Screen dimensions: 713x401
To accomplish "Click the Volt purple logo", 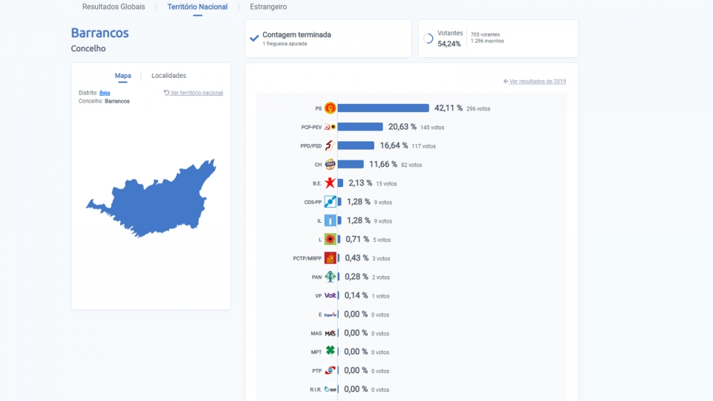I will (330, 296).
